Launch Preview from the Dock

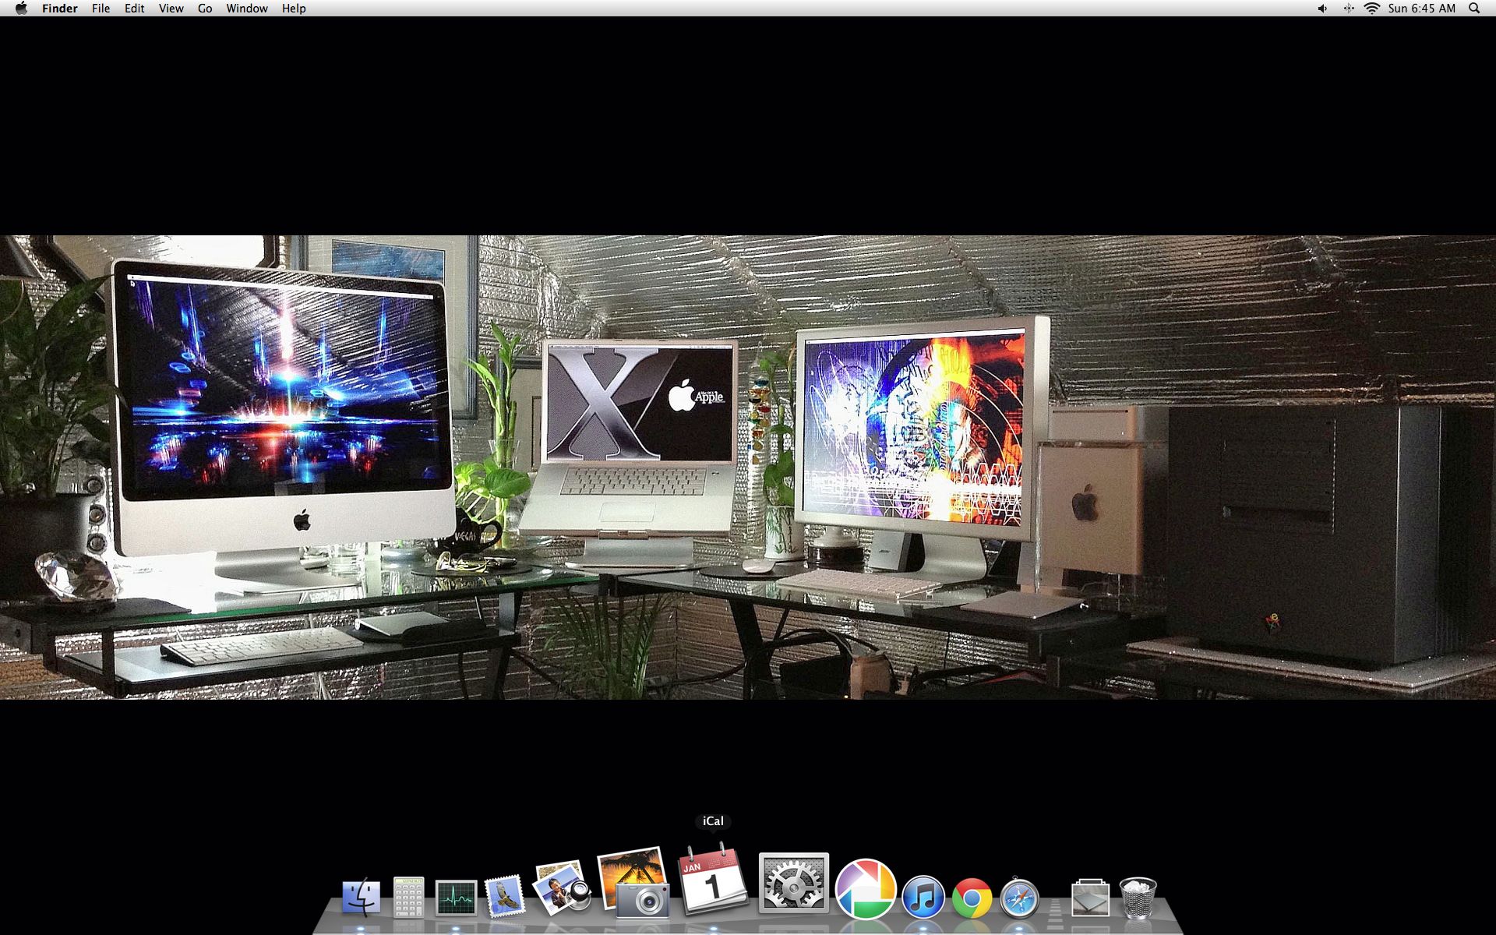[561, 888]
